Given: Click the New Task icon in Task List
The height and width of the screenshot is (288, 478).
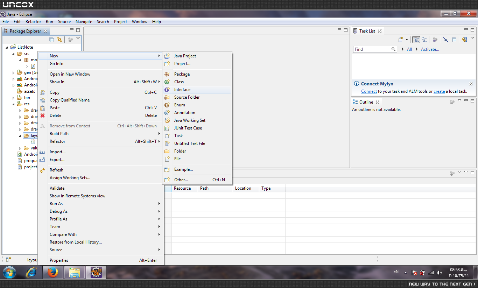Looking at the screenshot, I should pos(401,40).
